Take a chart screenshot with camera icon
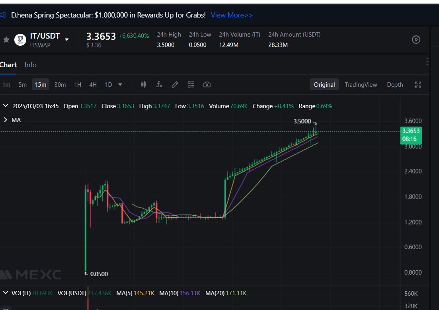Screen dimensions: 439x310 click(207, 84)
